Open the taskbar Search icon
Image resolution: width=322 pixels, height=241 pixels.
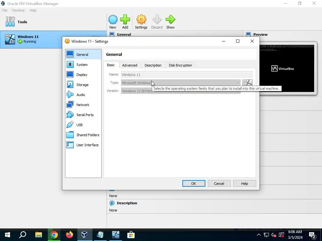[23, 235]
